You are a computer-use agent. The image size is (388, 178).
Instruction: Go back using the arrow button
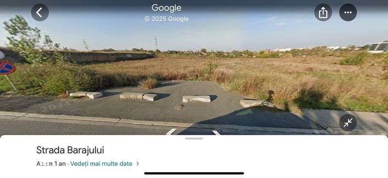click(x=40, y=13)
